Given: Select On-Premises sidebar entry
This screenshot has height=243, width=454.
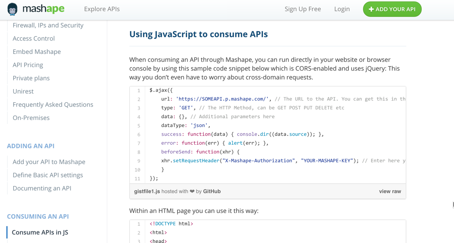Looking at the screenshot, I should coord(31,118).
